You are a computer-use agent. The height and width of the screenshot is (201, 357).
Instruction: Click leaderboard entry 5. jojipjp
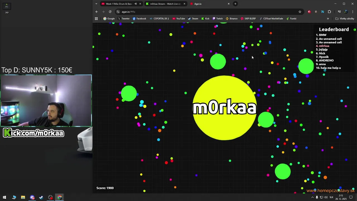click(322, 50)
